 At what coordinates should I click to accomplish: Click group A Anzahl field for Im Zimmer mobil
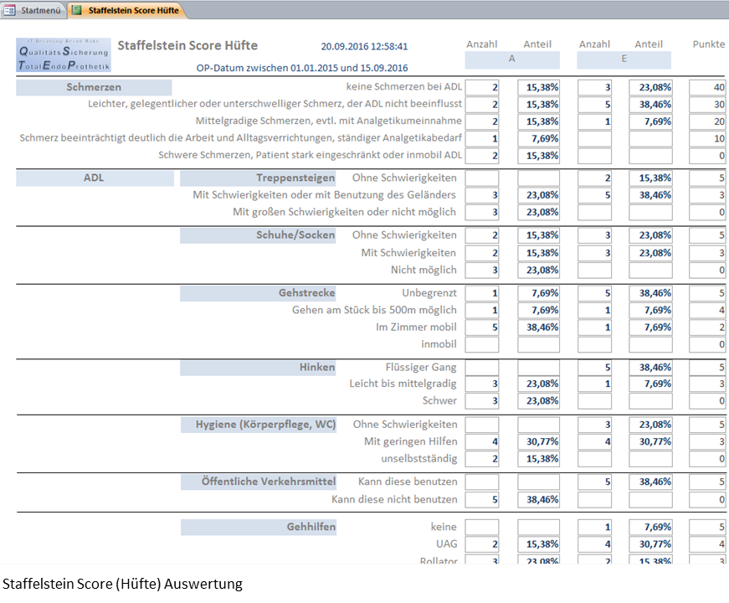[x=482, y=327]
